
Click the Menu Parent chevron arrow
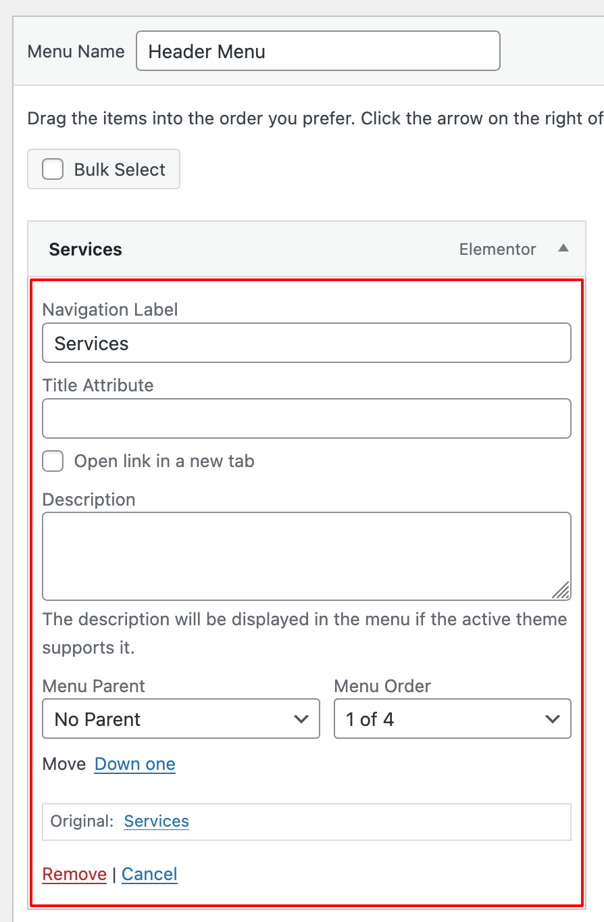[x=301, y=719]
